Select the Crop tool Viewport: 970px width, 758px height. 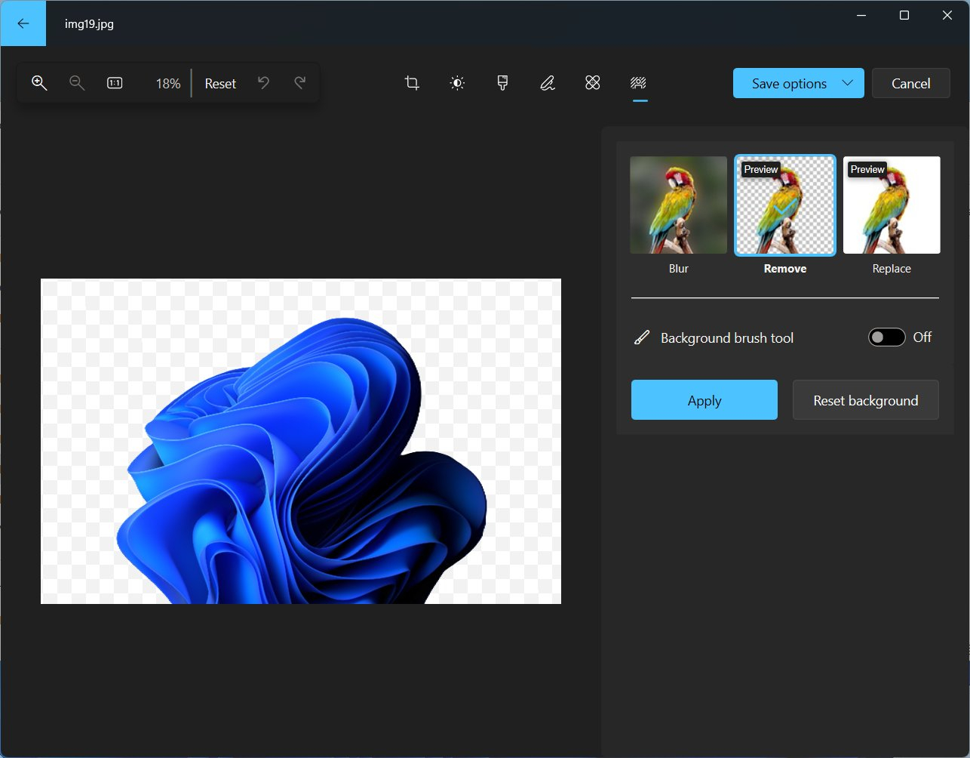[x=412, y=83]
